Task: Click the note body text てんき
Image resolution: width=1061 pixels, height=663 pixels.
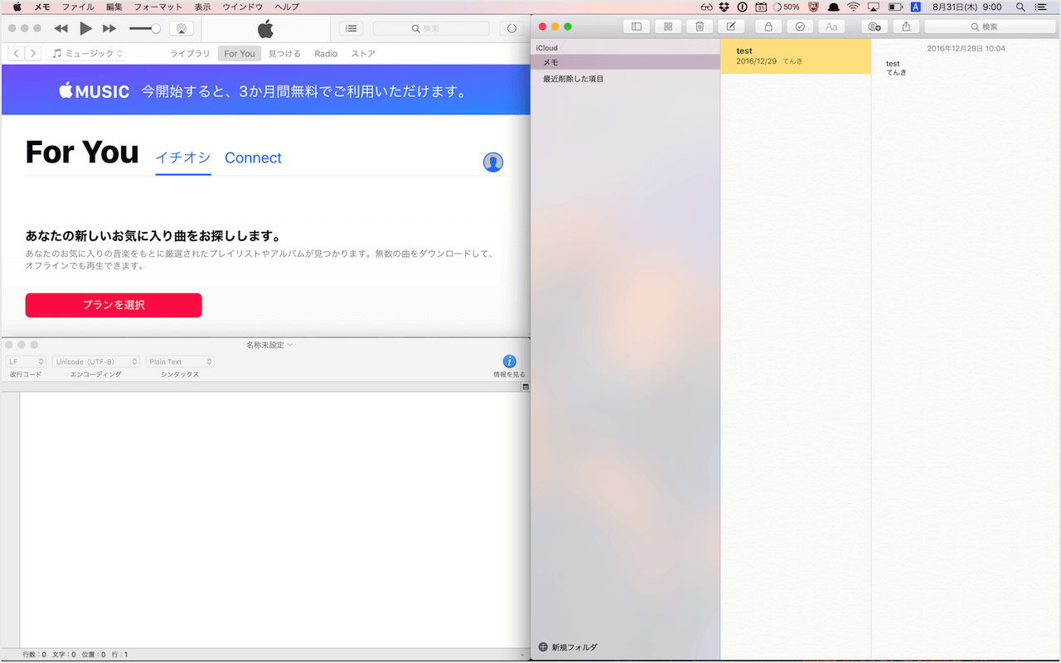Action: [x=896, y=72]
